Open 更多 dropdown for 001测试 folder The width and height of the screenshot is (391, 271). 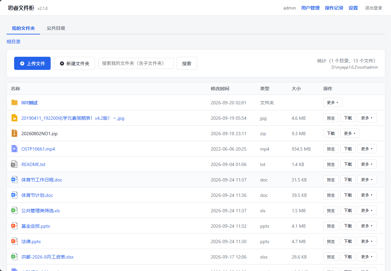(x=333, y=102)
